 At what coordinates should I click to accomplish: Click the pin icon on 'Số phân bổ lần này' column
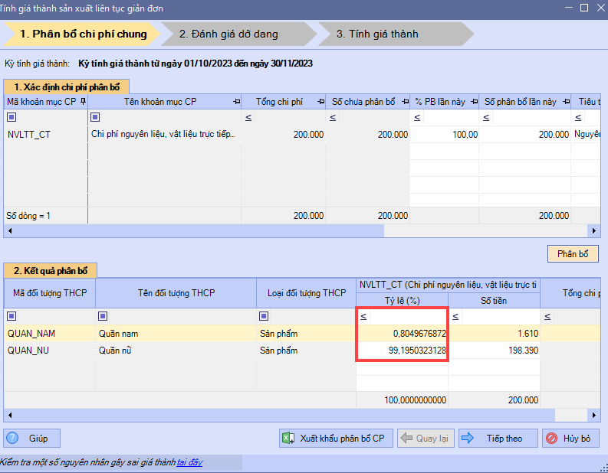pos(566,101)
